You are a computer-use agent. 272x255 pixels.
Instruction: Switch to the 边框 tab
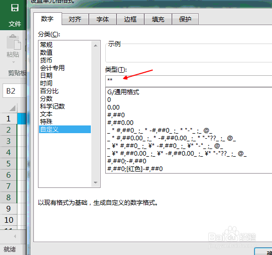click(x=130, y=19)
